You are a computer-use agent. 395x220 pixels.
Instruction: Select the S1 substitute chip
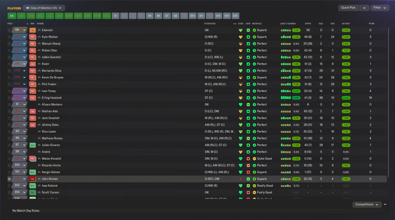coord(115,16)
